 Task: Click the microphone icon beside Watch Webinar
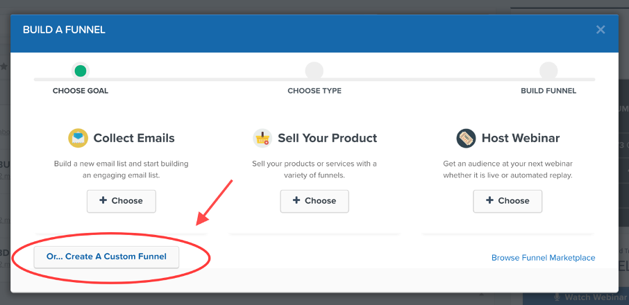[x=556, y=297]
